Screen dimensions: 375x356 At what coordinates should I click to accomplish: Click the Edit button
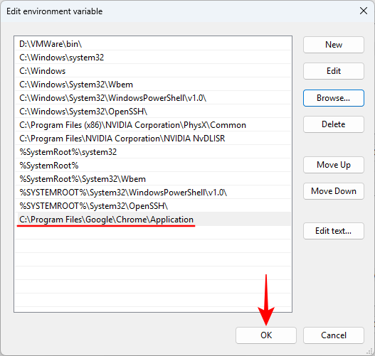coord(334,71)
